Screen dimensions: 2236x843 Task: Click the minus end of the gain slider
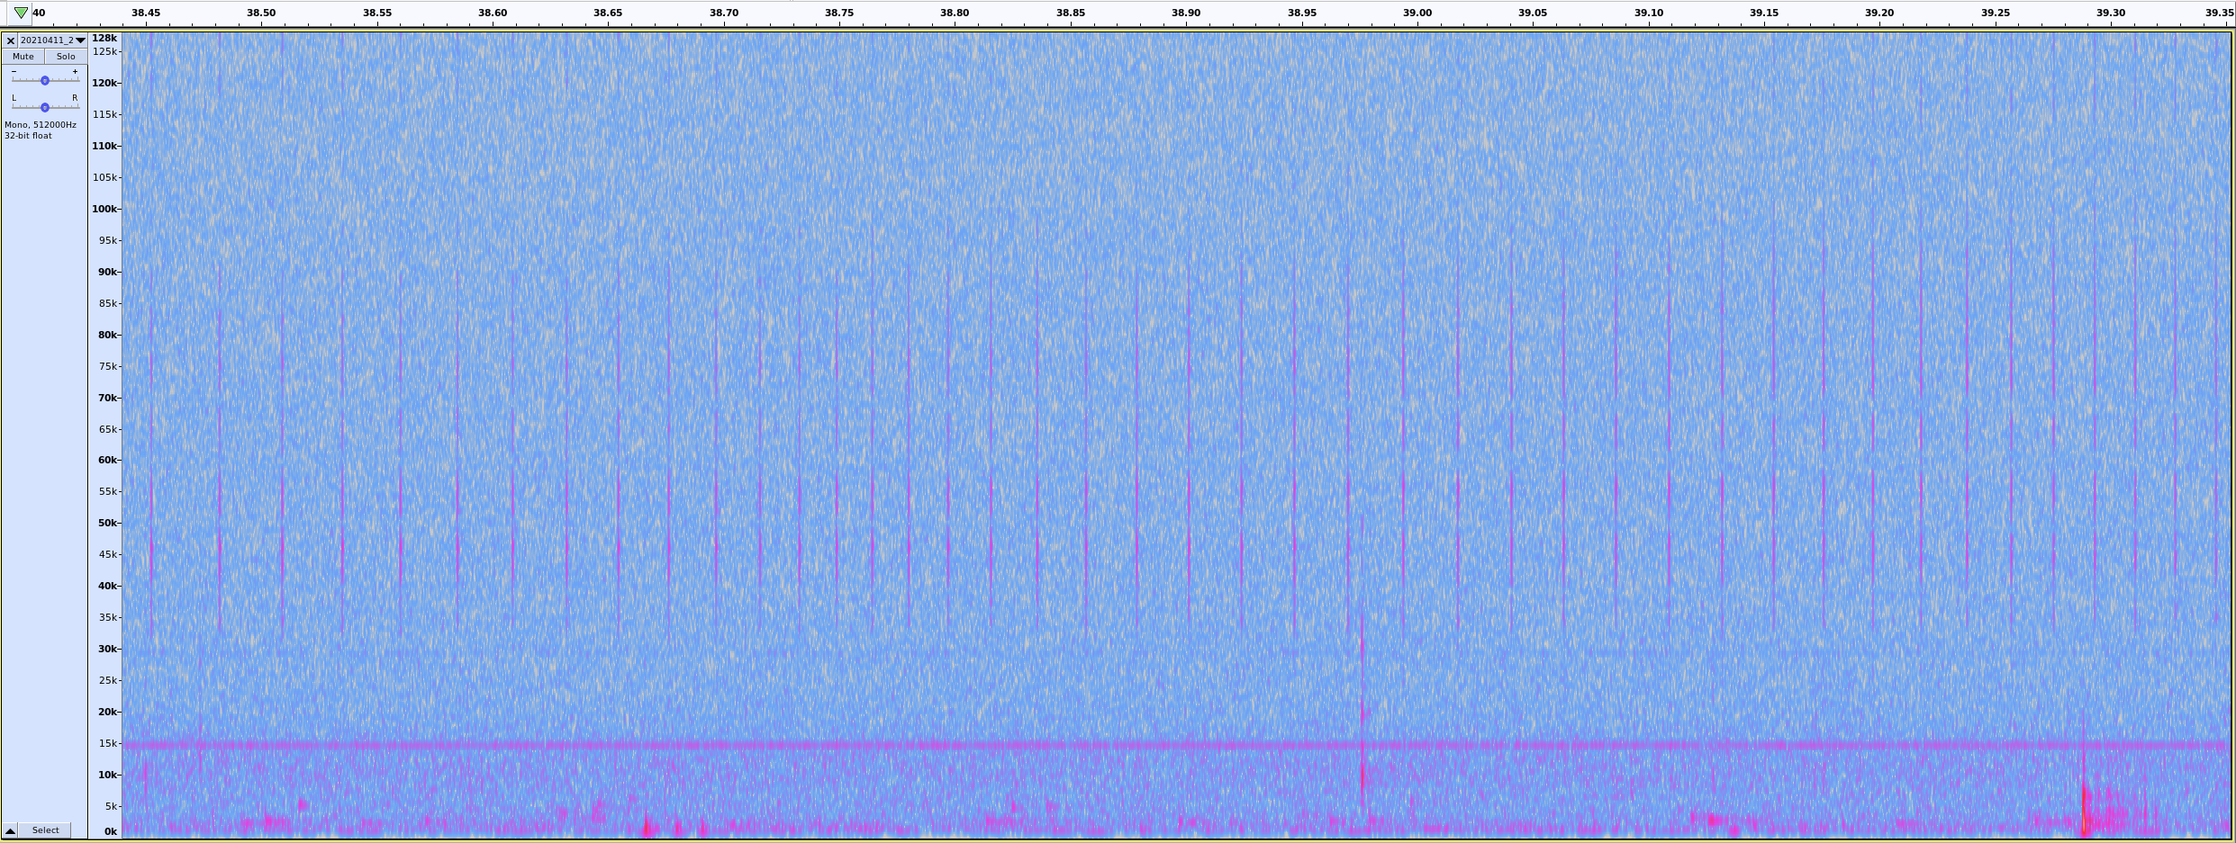point(14,72)
